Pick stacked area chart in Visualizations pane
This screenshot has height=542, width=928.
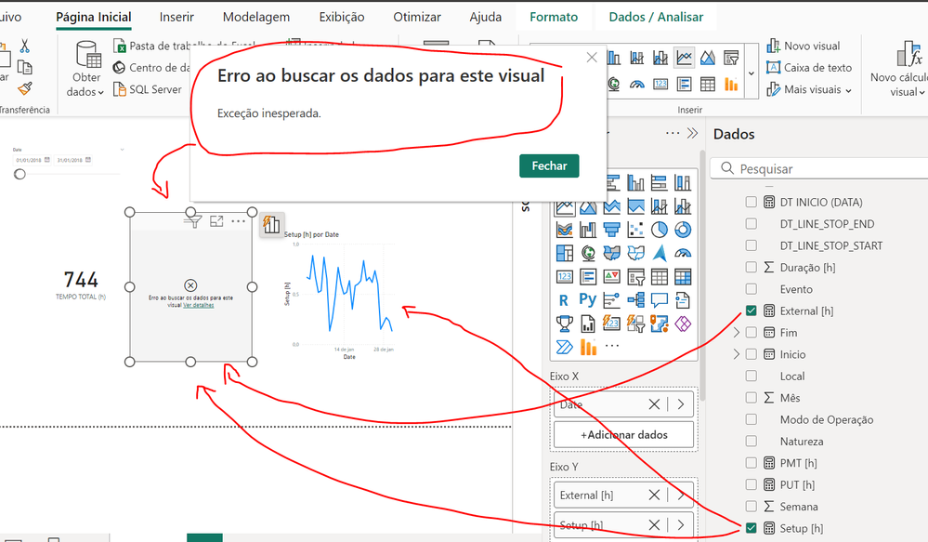click(612, 206)
